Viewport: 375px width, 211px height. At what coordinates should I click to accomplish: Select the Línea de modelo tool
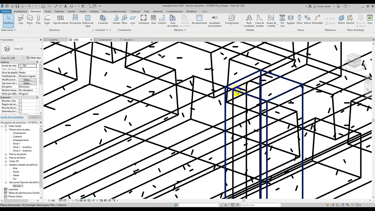click(260, 21)
